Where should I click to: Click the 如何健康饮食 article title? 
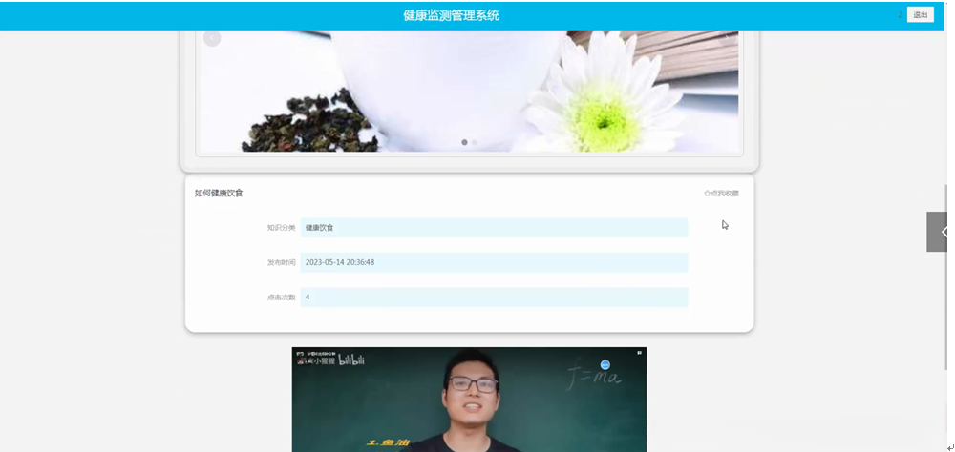(x=219, y=194)
